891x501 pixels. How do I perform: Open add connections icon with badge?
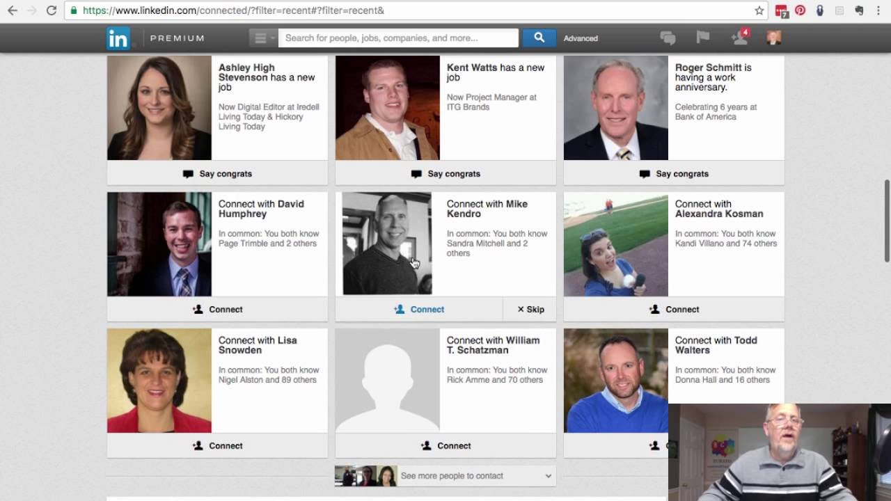pos(740,37)
